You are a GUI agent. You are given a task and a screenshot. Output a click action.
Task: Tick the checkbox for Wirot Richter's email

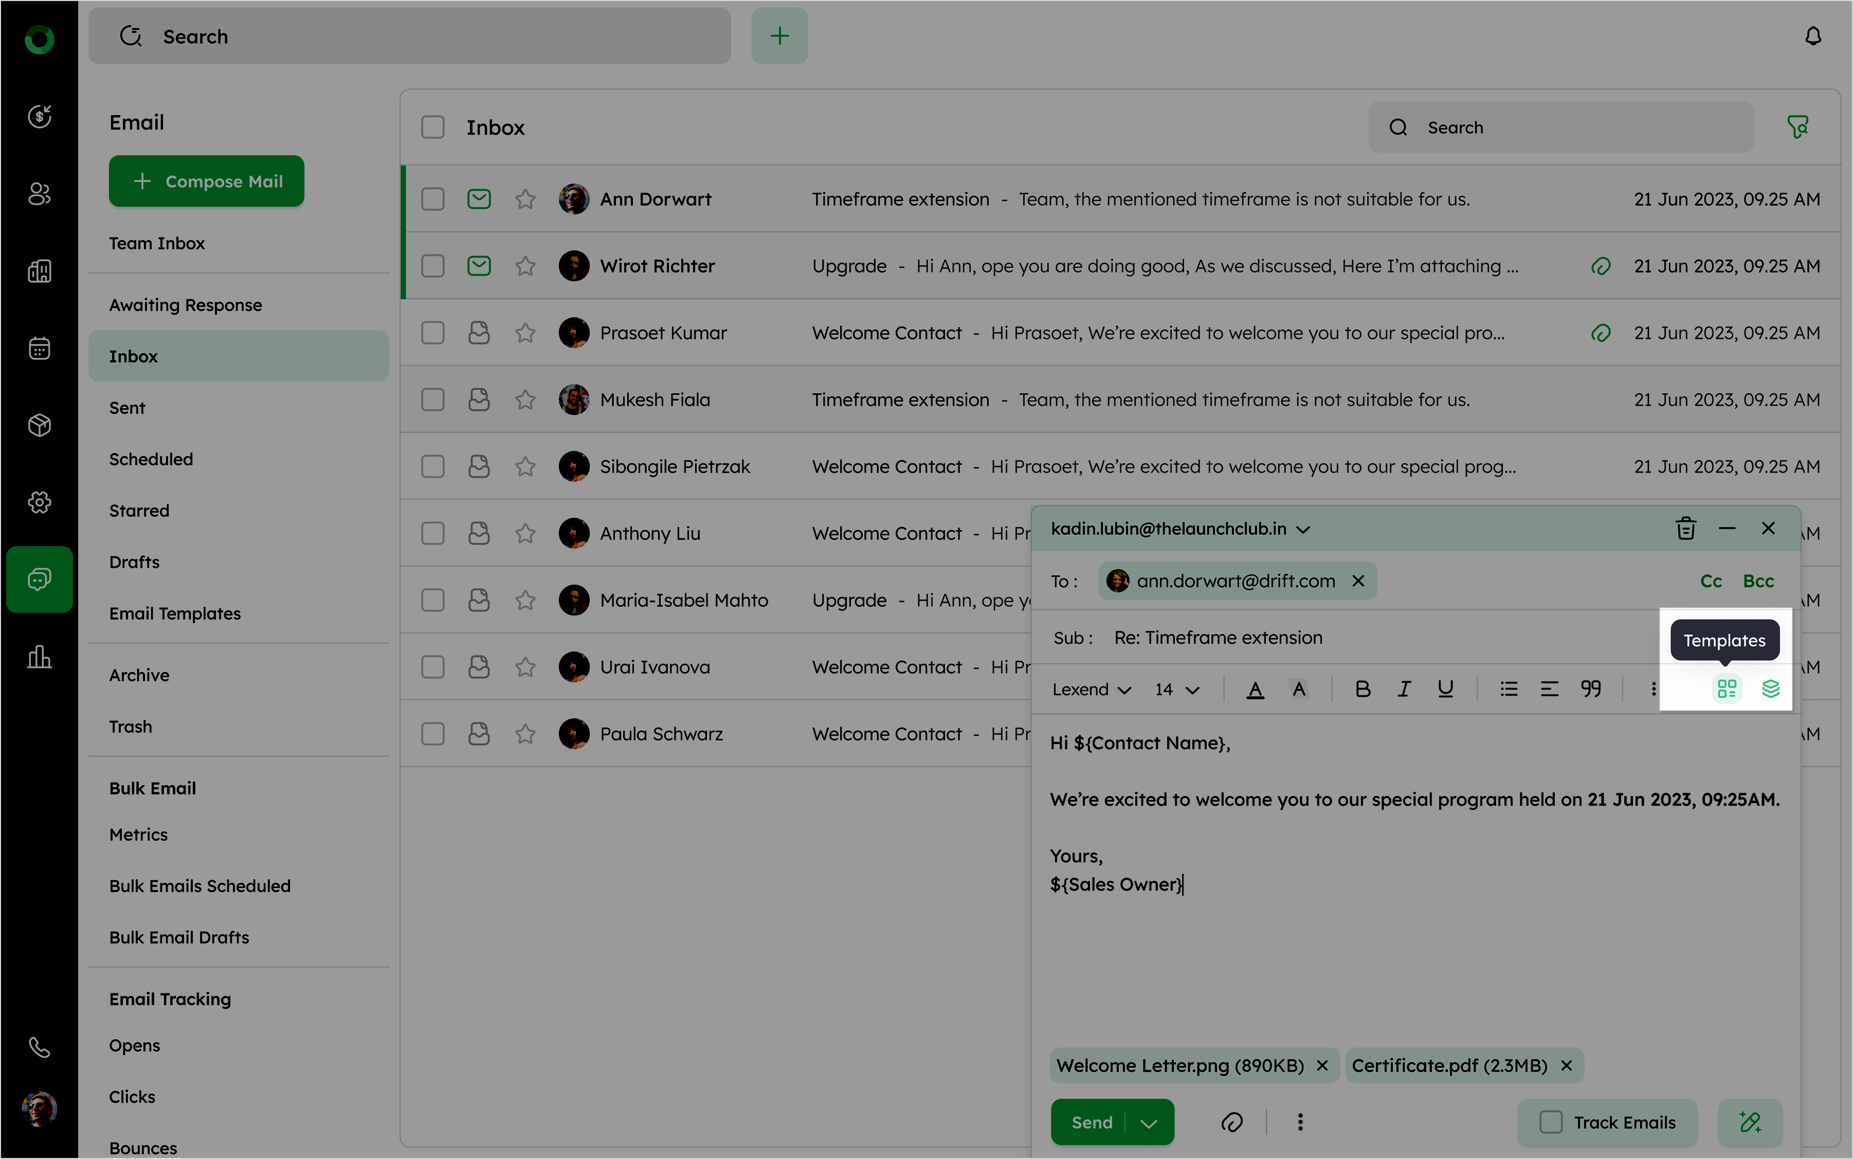[x=433, y=266]
